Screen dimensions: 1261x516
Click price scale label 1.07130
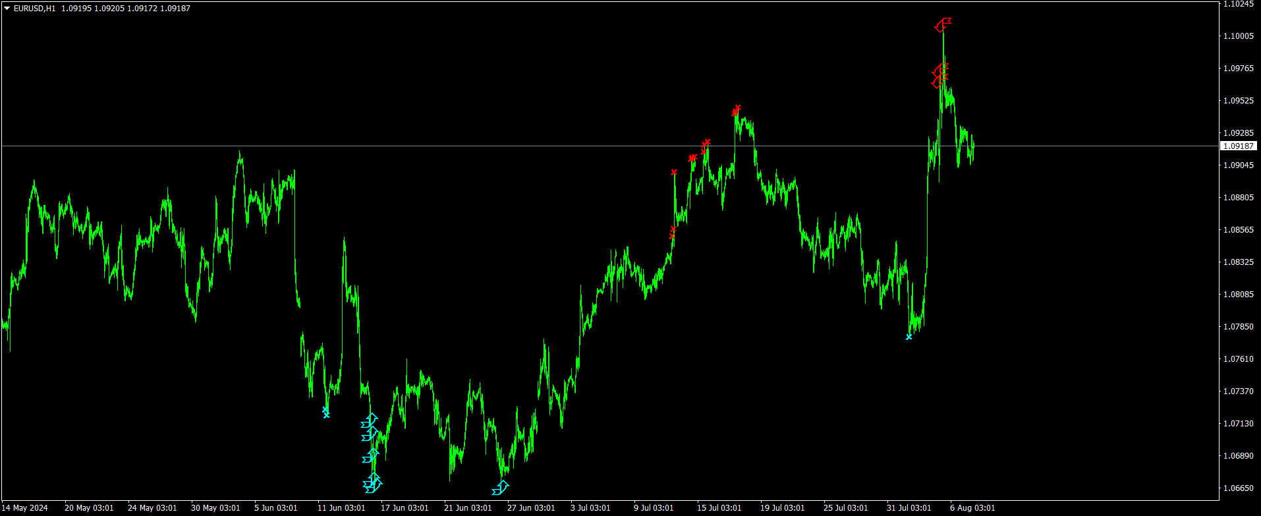pyautogui.click(x=1239, y=424)
